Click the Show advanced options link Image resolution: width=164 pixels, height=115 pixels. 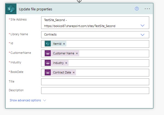[25, 100]
